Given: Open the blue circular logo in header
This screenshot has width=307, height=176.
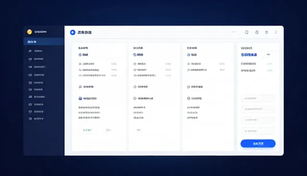Looking at the screenshot, I should point(72,33).
